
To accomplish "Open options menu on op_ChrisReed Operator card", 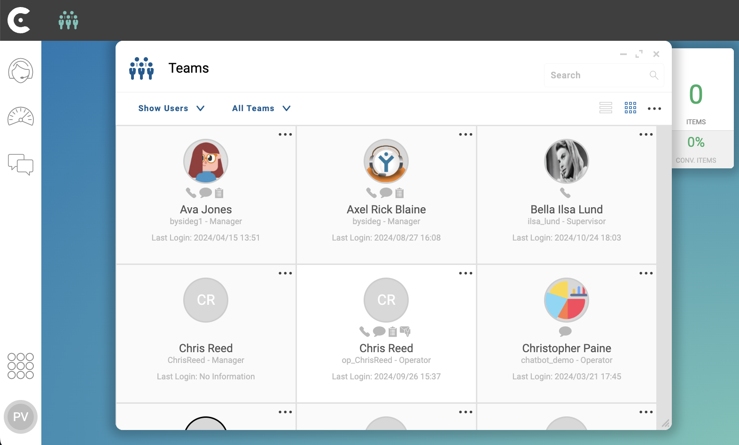I will point(466,273).
